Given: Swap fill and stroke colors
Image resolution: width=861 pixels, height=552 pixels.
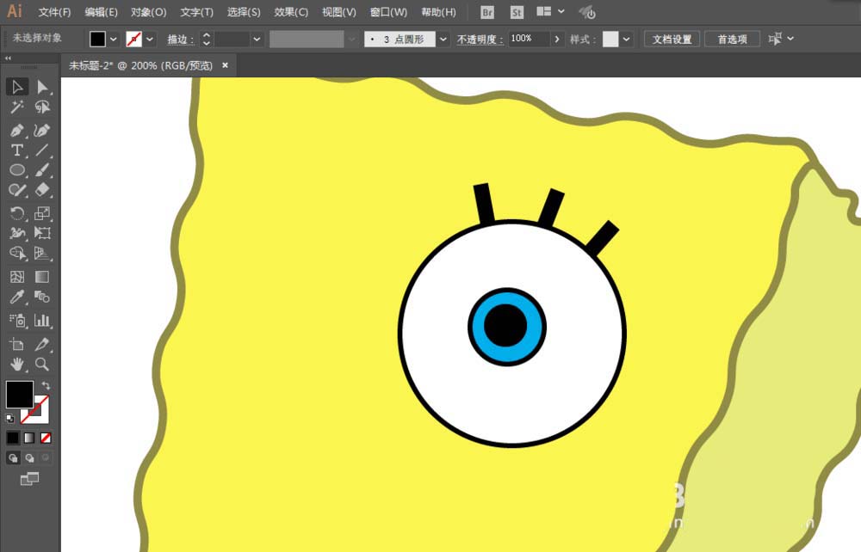Looking at the screenshot, I should (46, 386).
